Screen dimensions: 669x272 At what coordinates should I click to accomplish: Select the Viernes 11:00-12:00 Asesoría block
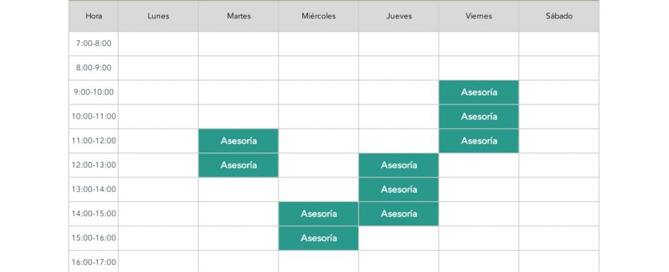[x=479, y=141]
